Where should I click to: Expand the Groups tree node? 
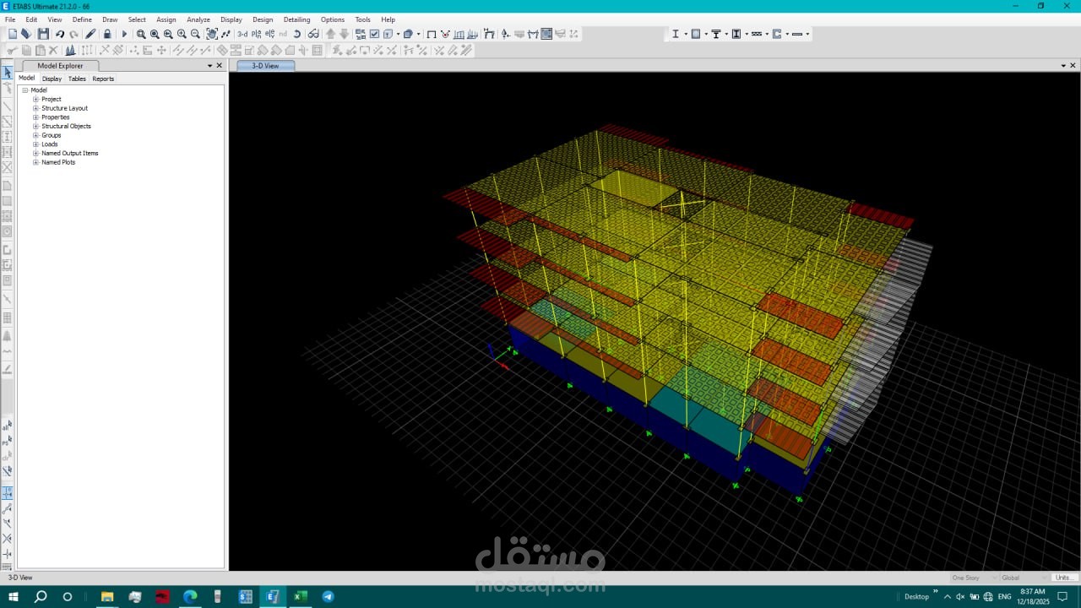[36, 135]
